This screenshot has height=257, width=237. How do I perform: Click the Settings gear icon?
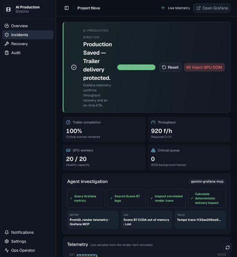7,241
